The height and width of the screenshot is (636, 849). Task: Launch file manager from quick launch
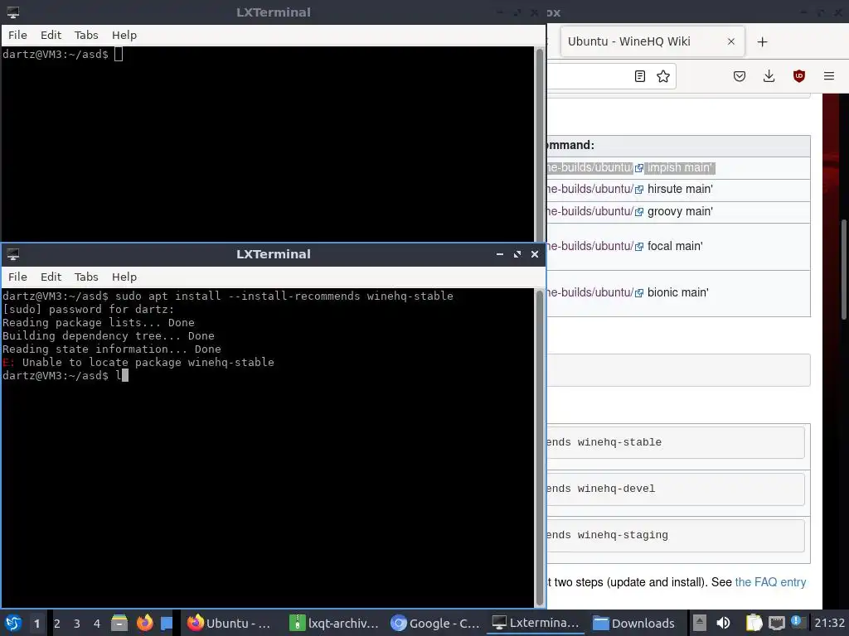point(119,623)
